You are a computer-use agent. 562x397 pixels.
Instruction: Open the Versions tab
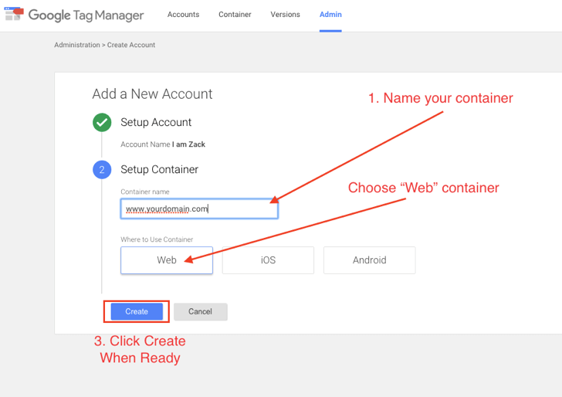pyautogui.click(x=285, y=15)
